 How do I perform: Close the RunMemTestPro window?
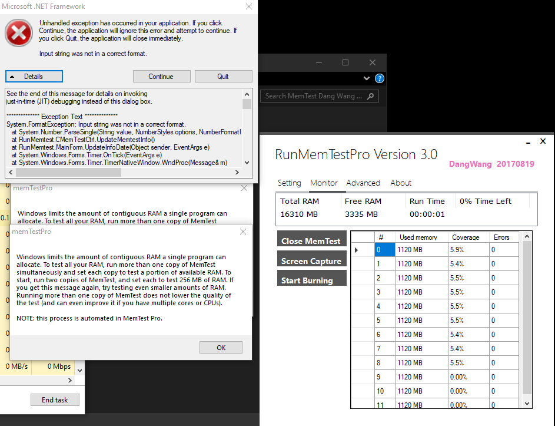543,141
